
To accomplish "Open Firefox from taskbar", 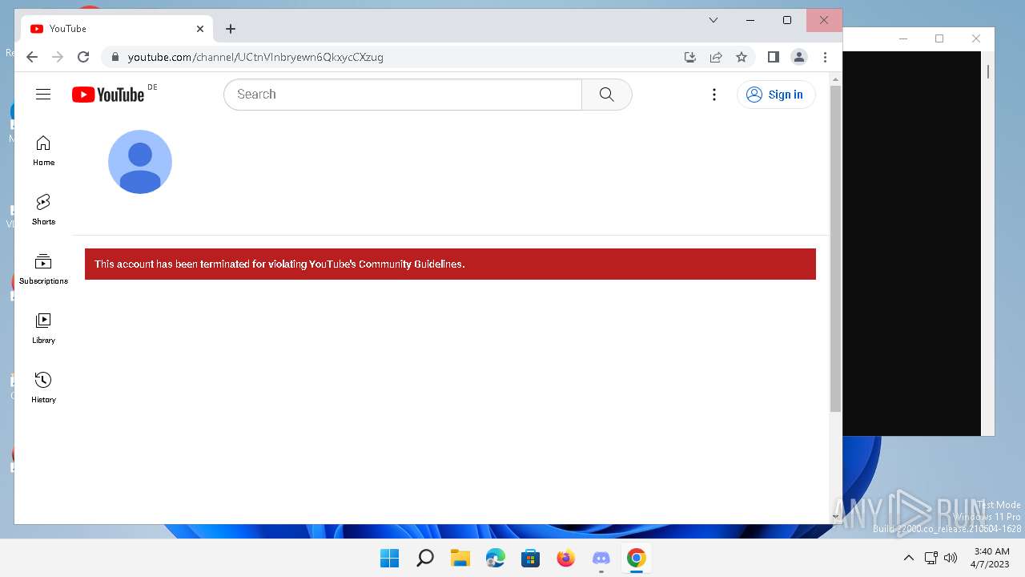I will tap(566, 558).
